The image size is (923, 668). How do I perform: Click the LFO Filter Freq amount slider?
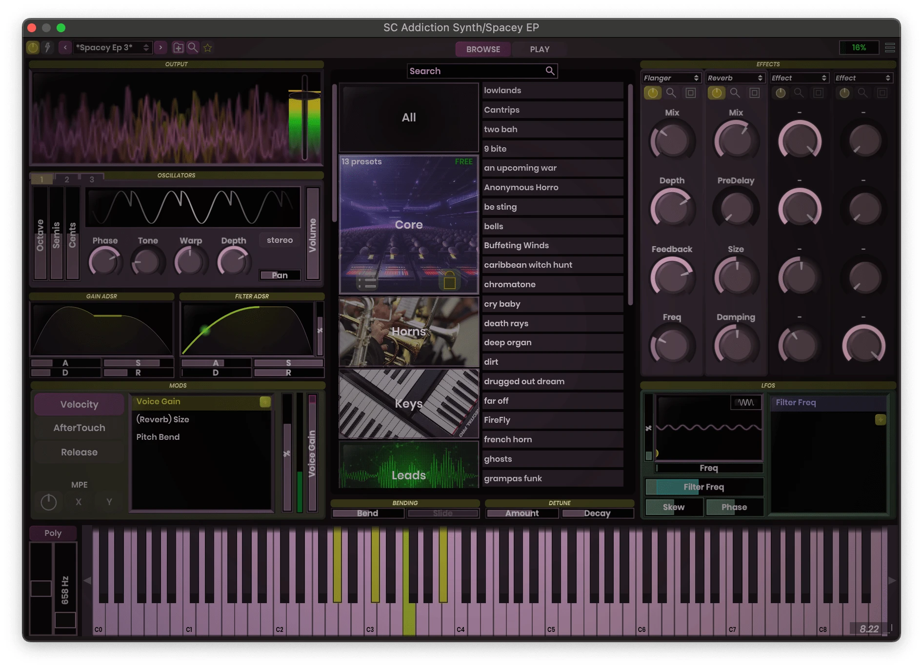pyautogui.click(x=703, y=487)
